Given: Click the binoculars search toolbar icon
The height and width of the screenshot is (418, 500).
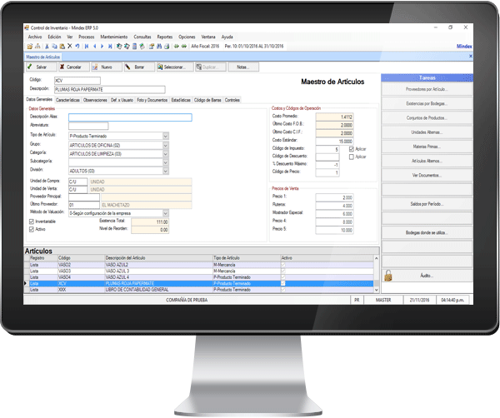Looking at the screenshot, I should (x=159, y=47).
